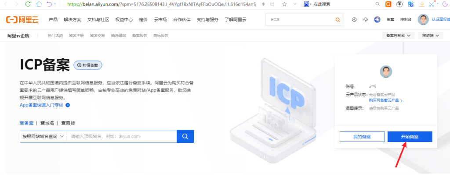Focus the top-level domain input field

point(121,136)
